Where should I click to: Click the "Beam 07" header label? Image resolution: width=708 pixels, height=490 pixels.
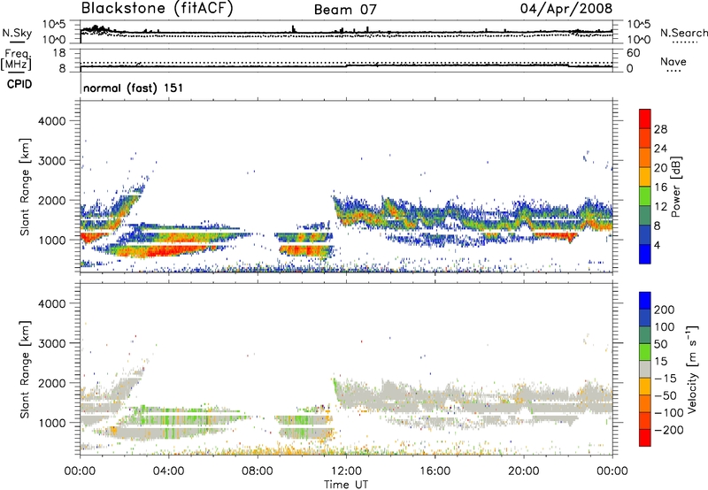(345, 10)
